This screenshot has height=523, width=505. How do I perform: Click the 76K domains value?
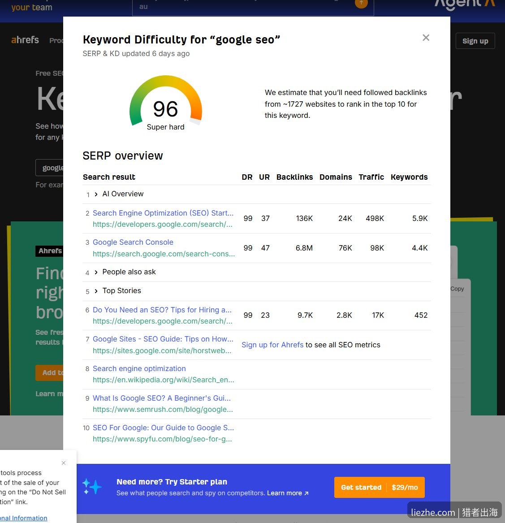345,248
